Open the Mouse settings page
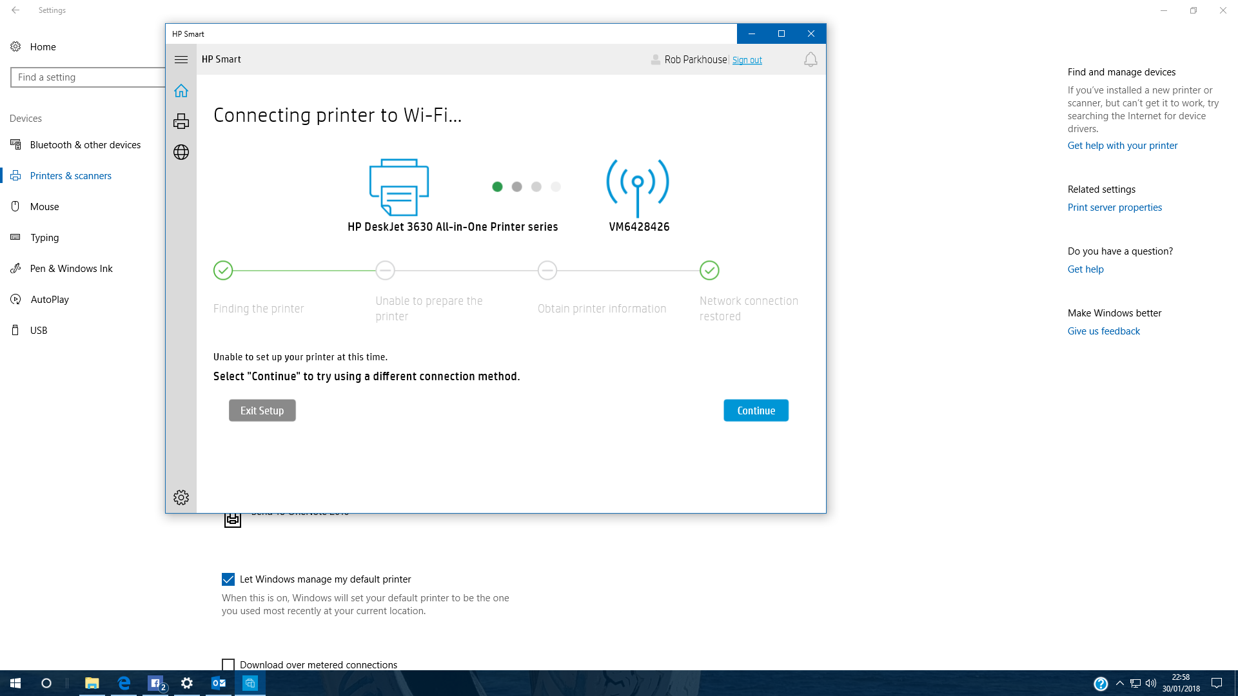 [x=44, y=207]
